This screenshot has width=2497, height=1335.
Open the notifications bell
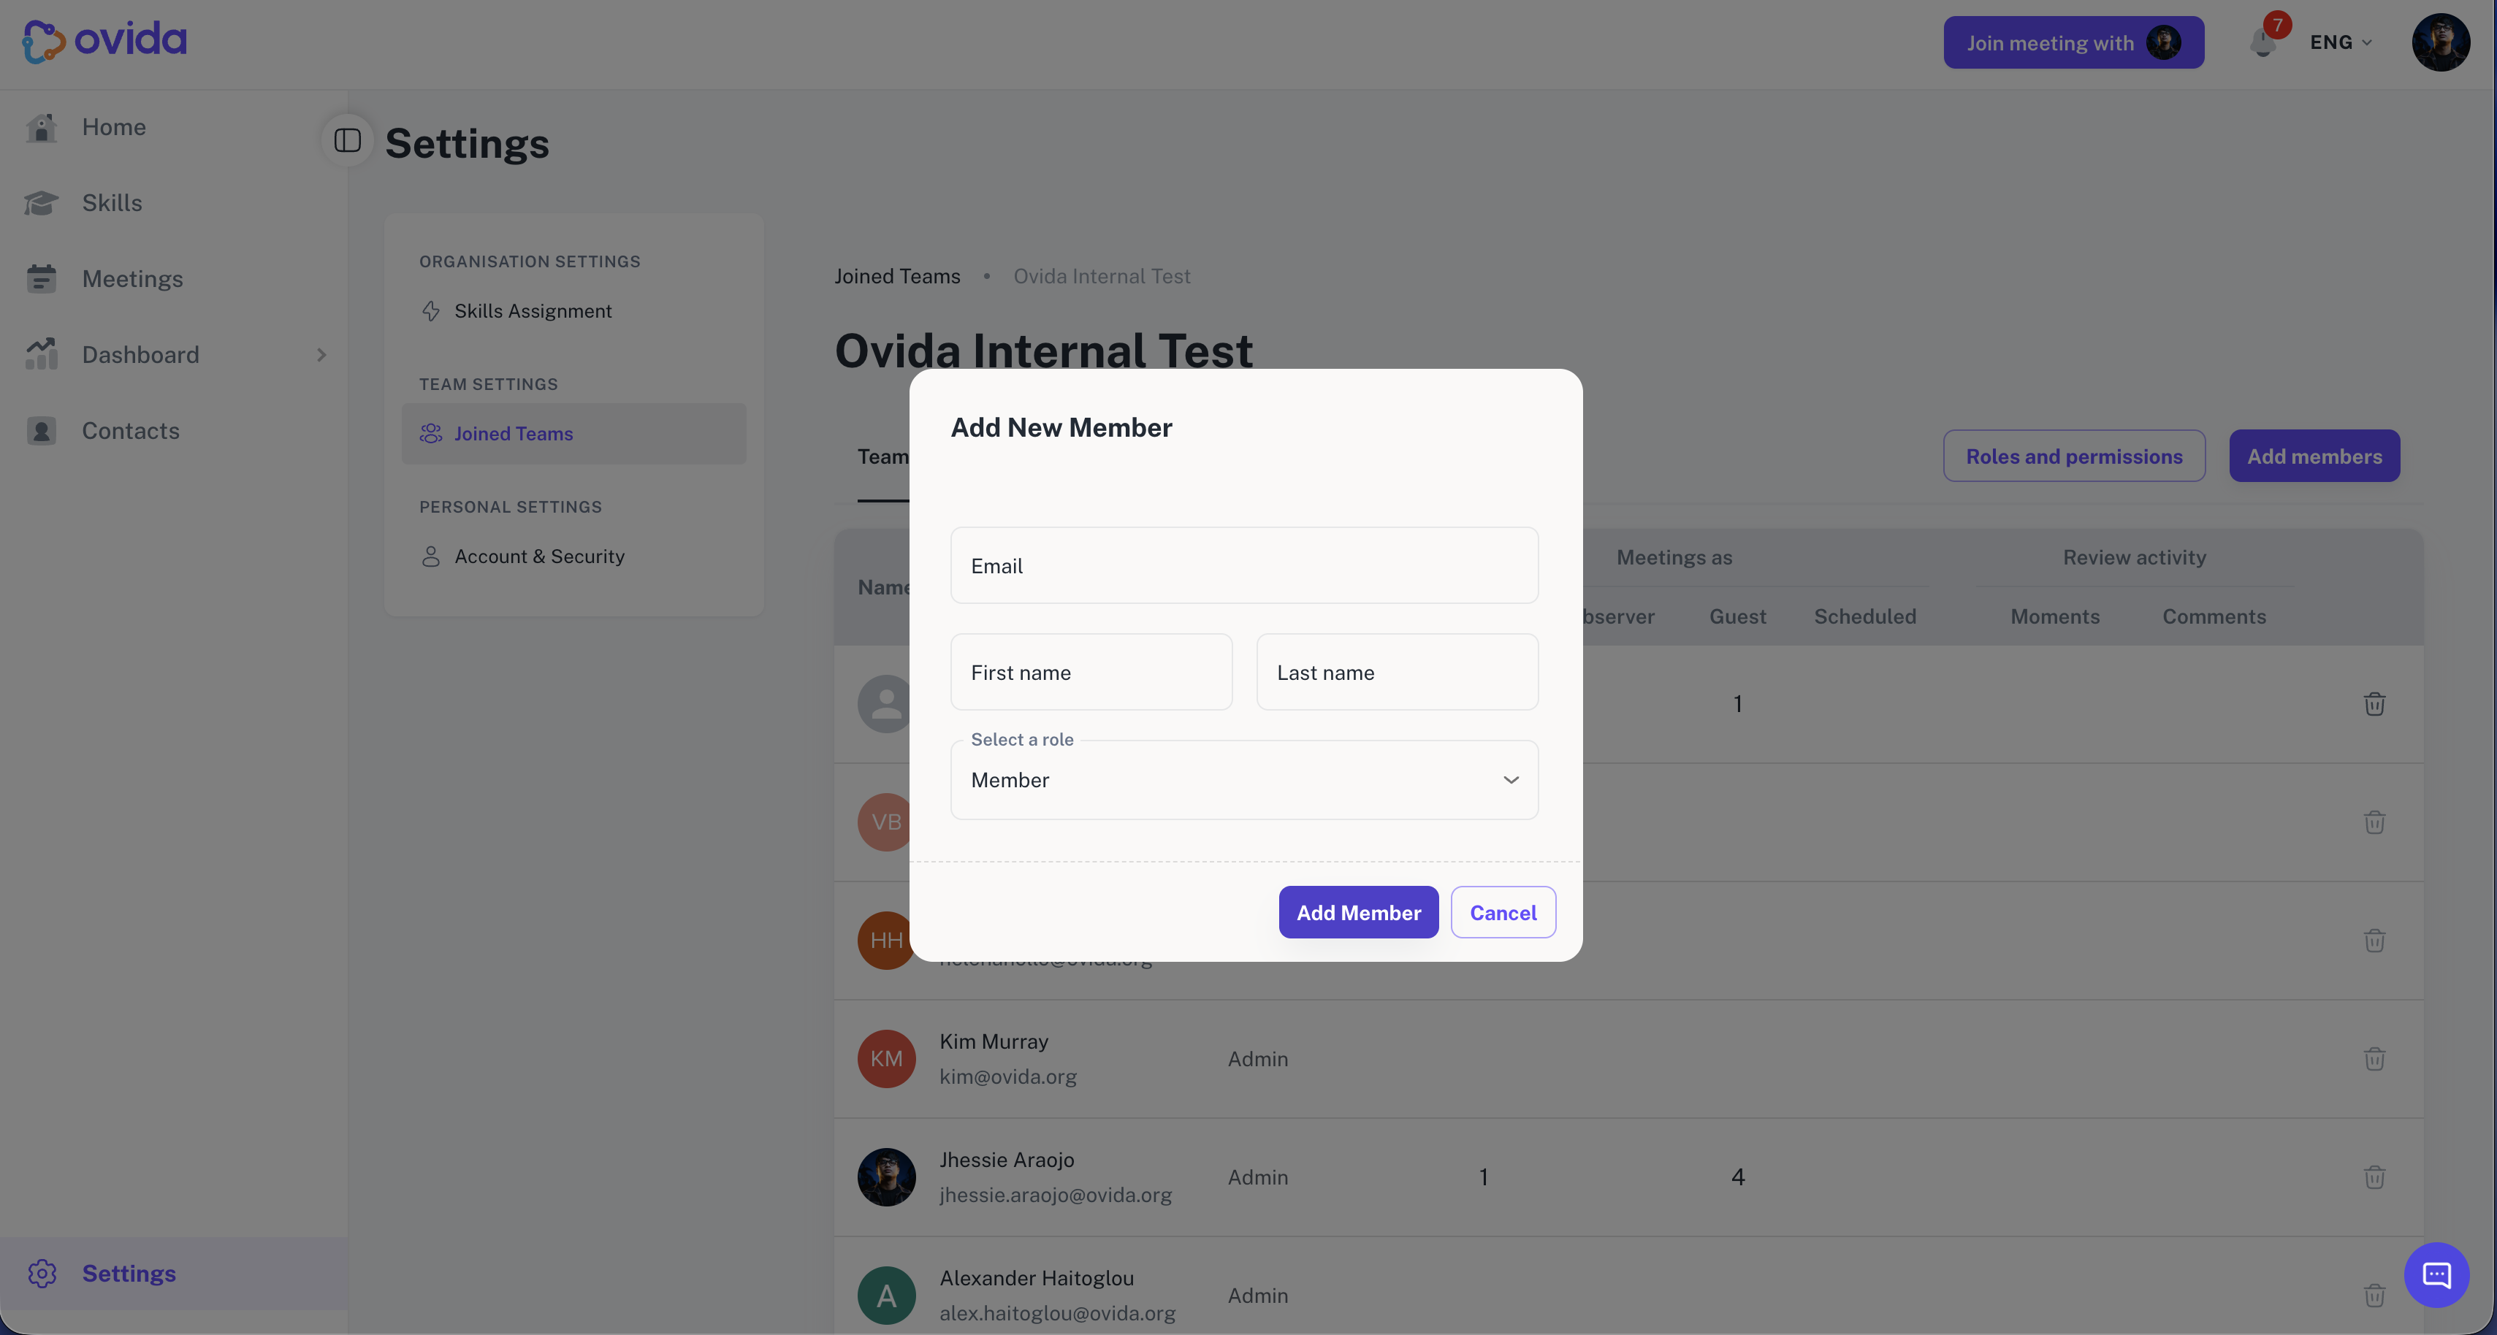tap(2263, 42)
